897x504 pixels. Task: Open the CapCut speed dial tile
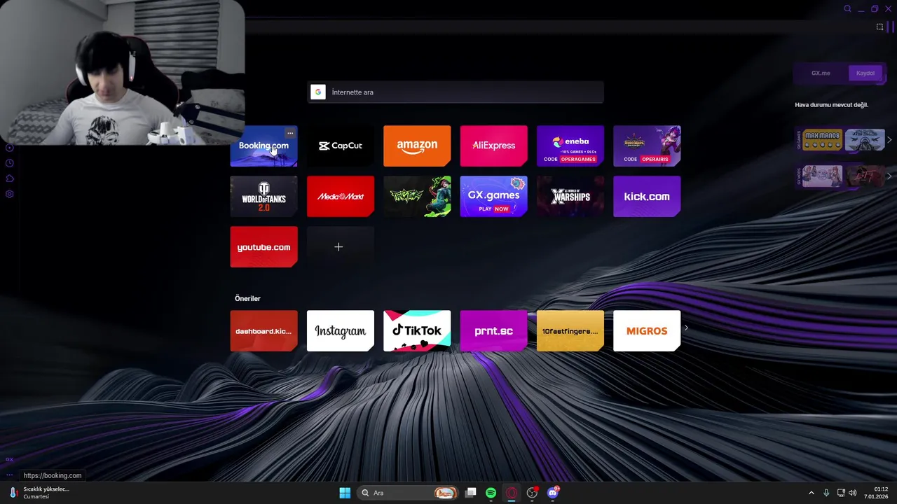pos(341,146)
